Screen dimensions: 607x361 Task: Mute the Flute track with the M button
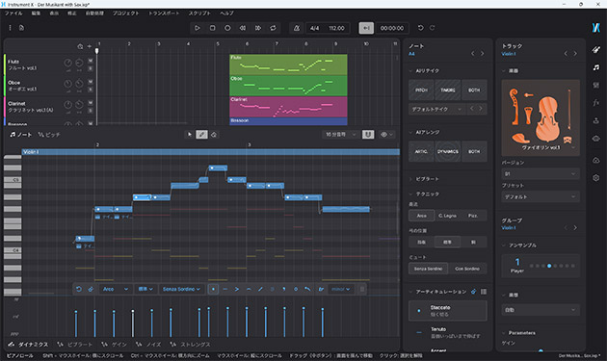coord(91,61)
